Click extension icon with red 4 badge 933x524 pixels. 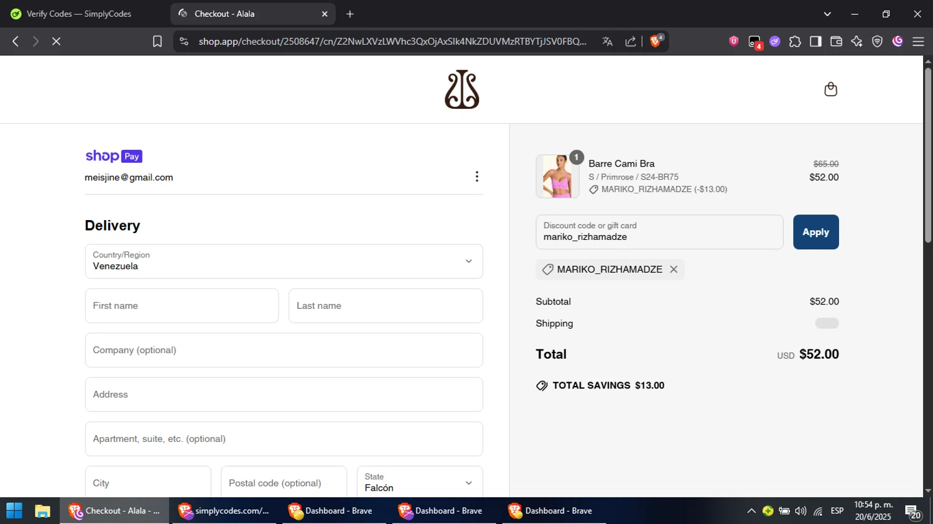pyautogui.click(x=754, y=42)
